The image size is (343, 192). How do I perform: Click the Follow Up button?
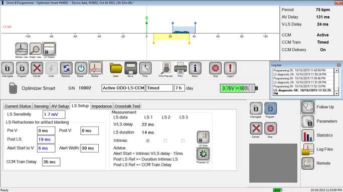coord(317,107)
